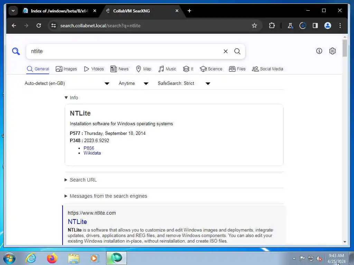Open the Wikidata link

point(92,153)
